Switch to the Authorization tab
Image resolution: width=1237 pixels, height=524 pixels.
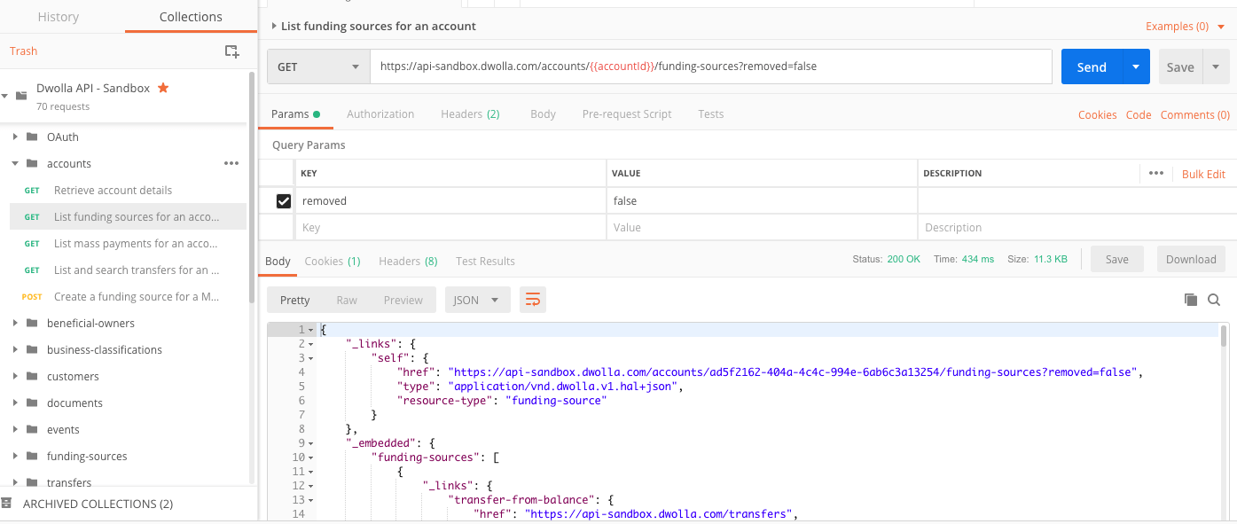tap(380, 114)
